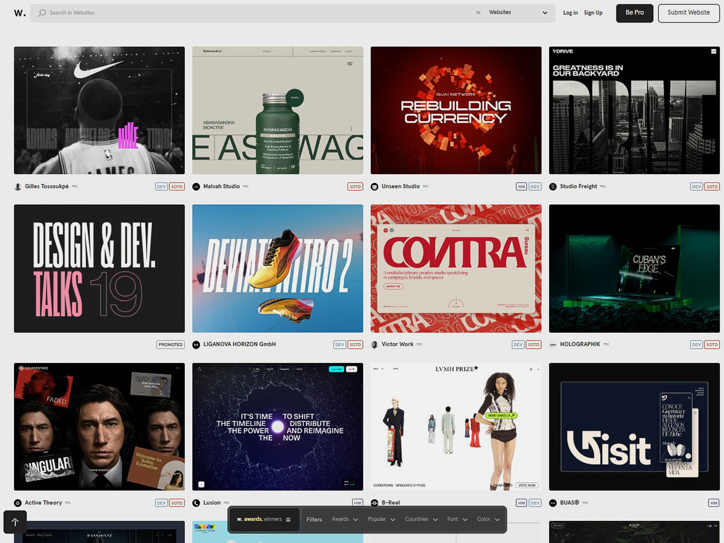Click HM badge for Unseen Studio
The height and width of the screenshot is (543, 724).
tap(521, 187)
